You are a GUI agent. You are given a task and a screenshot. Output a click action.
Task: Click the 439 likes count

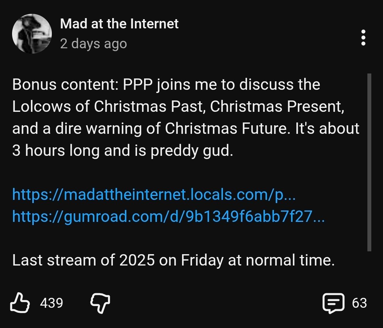pos(51,303)
